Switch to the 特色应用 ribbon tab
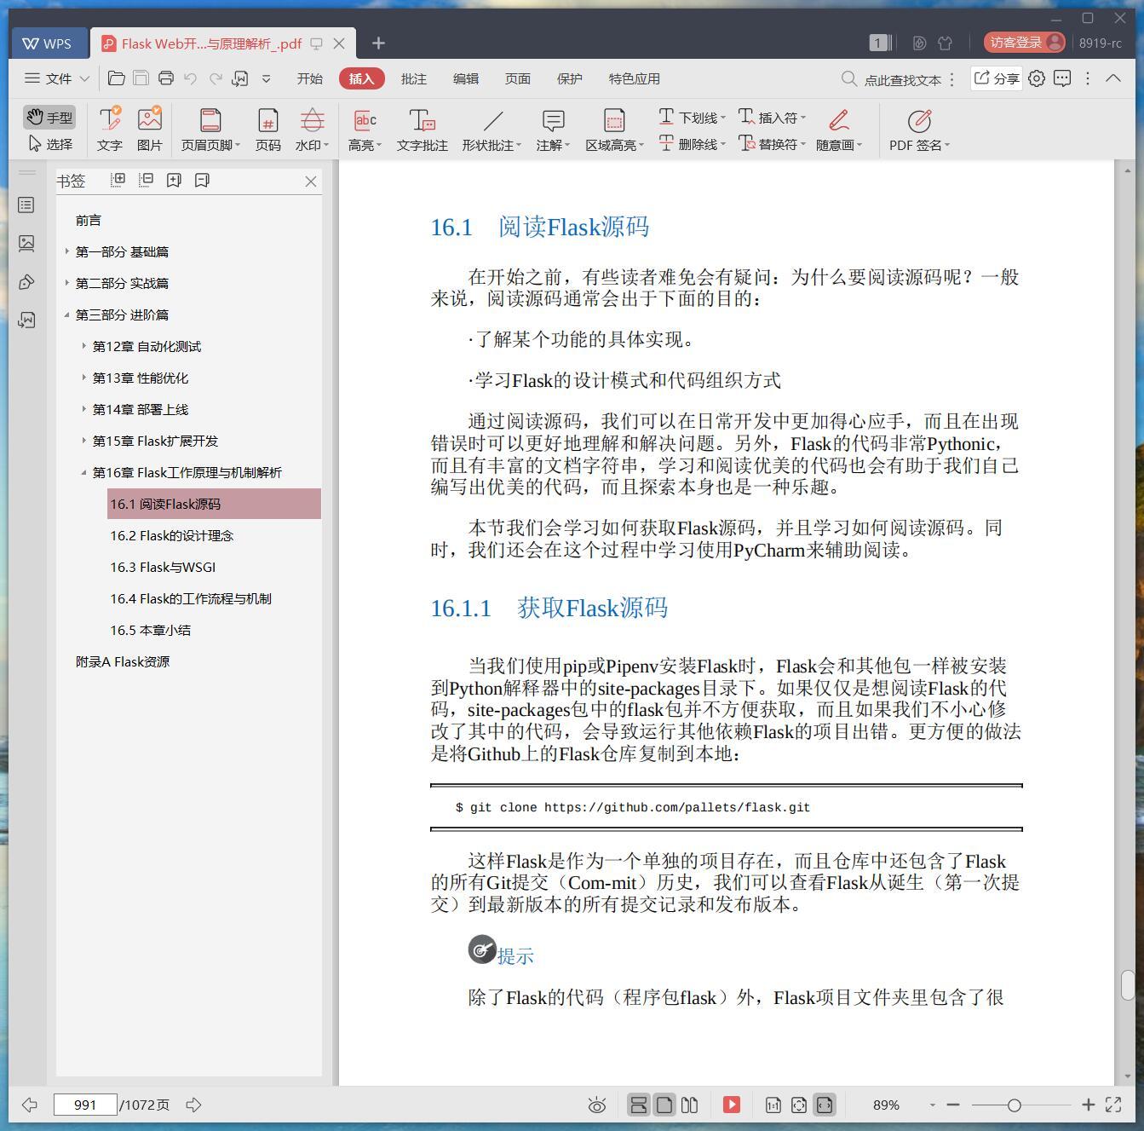1144x1131 pixels. point(635,78)
